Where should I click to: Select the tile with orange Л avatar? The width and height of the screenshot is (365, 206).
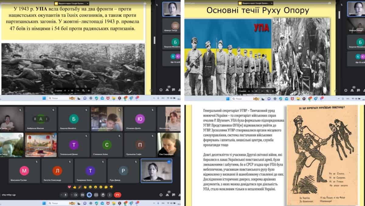coord(57,171)
